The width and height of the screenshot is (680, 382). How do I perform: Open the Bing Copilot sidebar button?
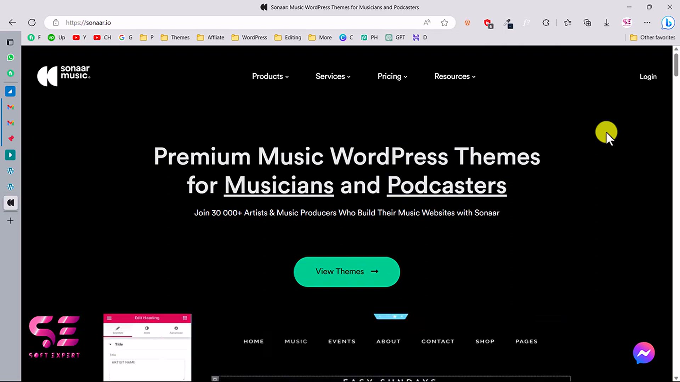668,23
